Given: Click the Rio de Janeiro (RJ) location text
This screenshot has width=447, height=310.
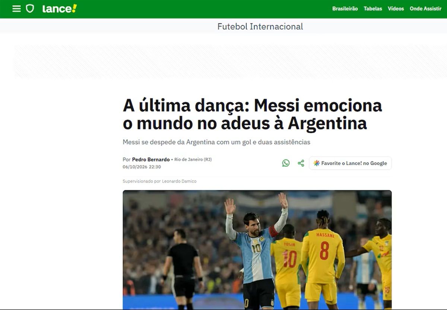Looking at the screenshot, I should pos(193,160).
